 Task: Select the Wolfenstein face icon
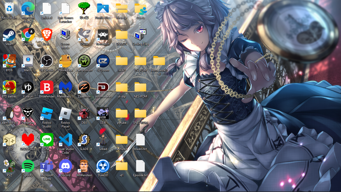click(84, 166)
